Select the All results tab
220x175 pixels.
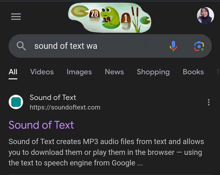pyautogui.click(x=13, y=72)
